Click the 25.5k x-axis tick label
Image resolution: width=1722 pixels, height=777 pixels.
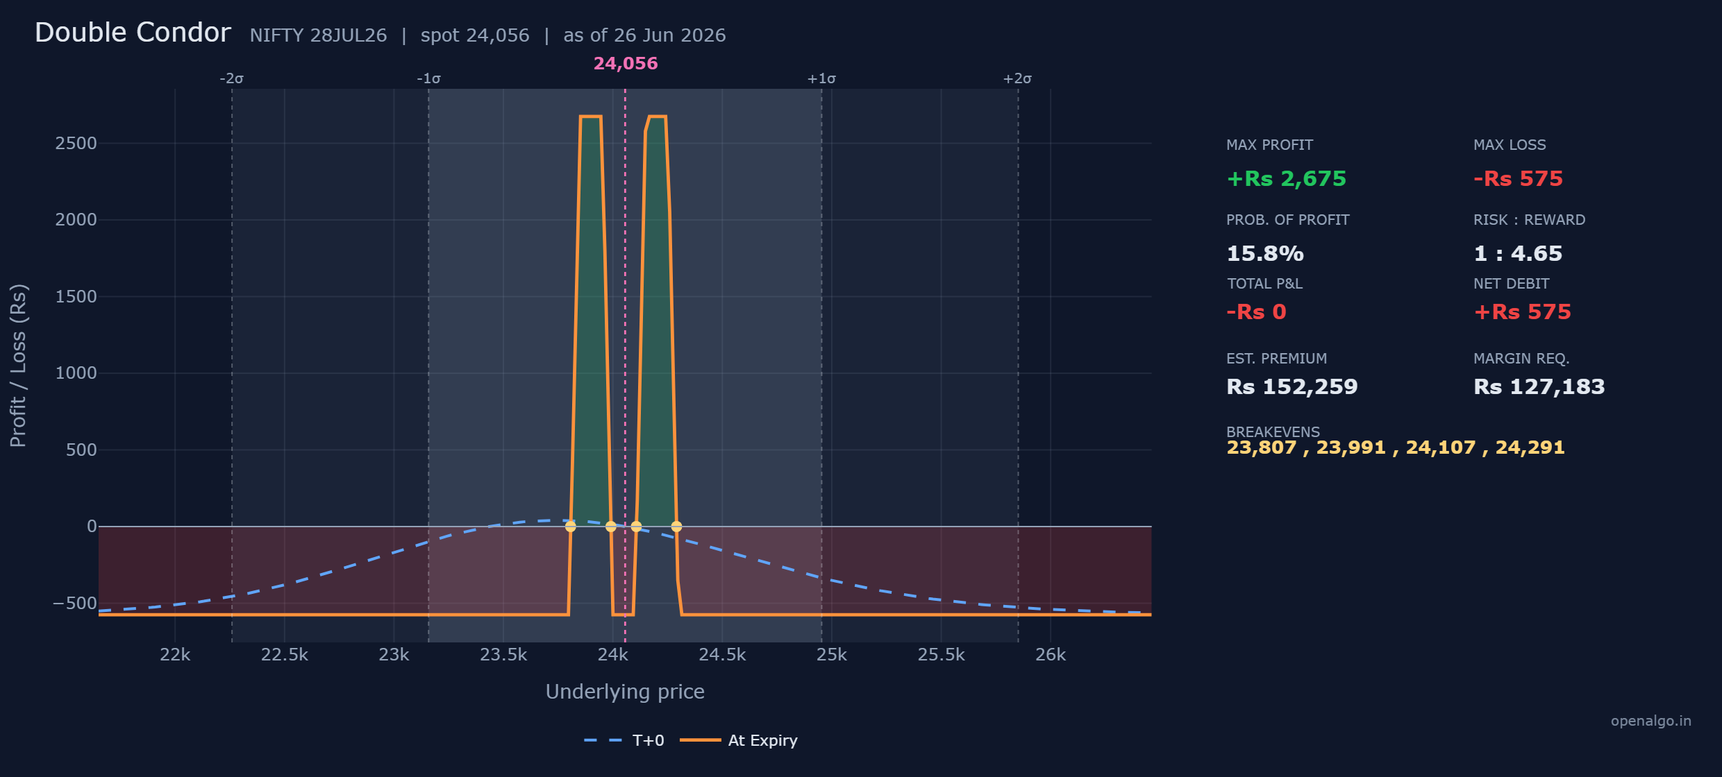tap(942, 655)
